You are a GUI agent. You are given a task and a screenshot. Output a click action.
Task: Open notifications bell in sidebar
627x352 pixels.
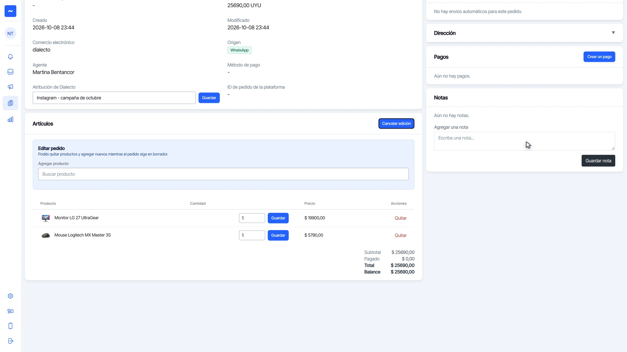coord(10,57)
